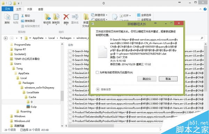Toggle checkbox of first 0-ReviewList file row
This screenshot has width=209, height=134.
point(70,73)
